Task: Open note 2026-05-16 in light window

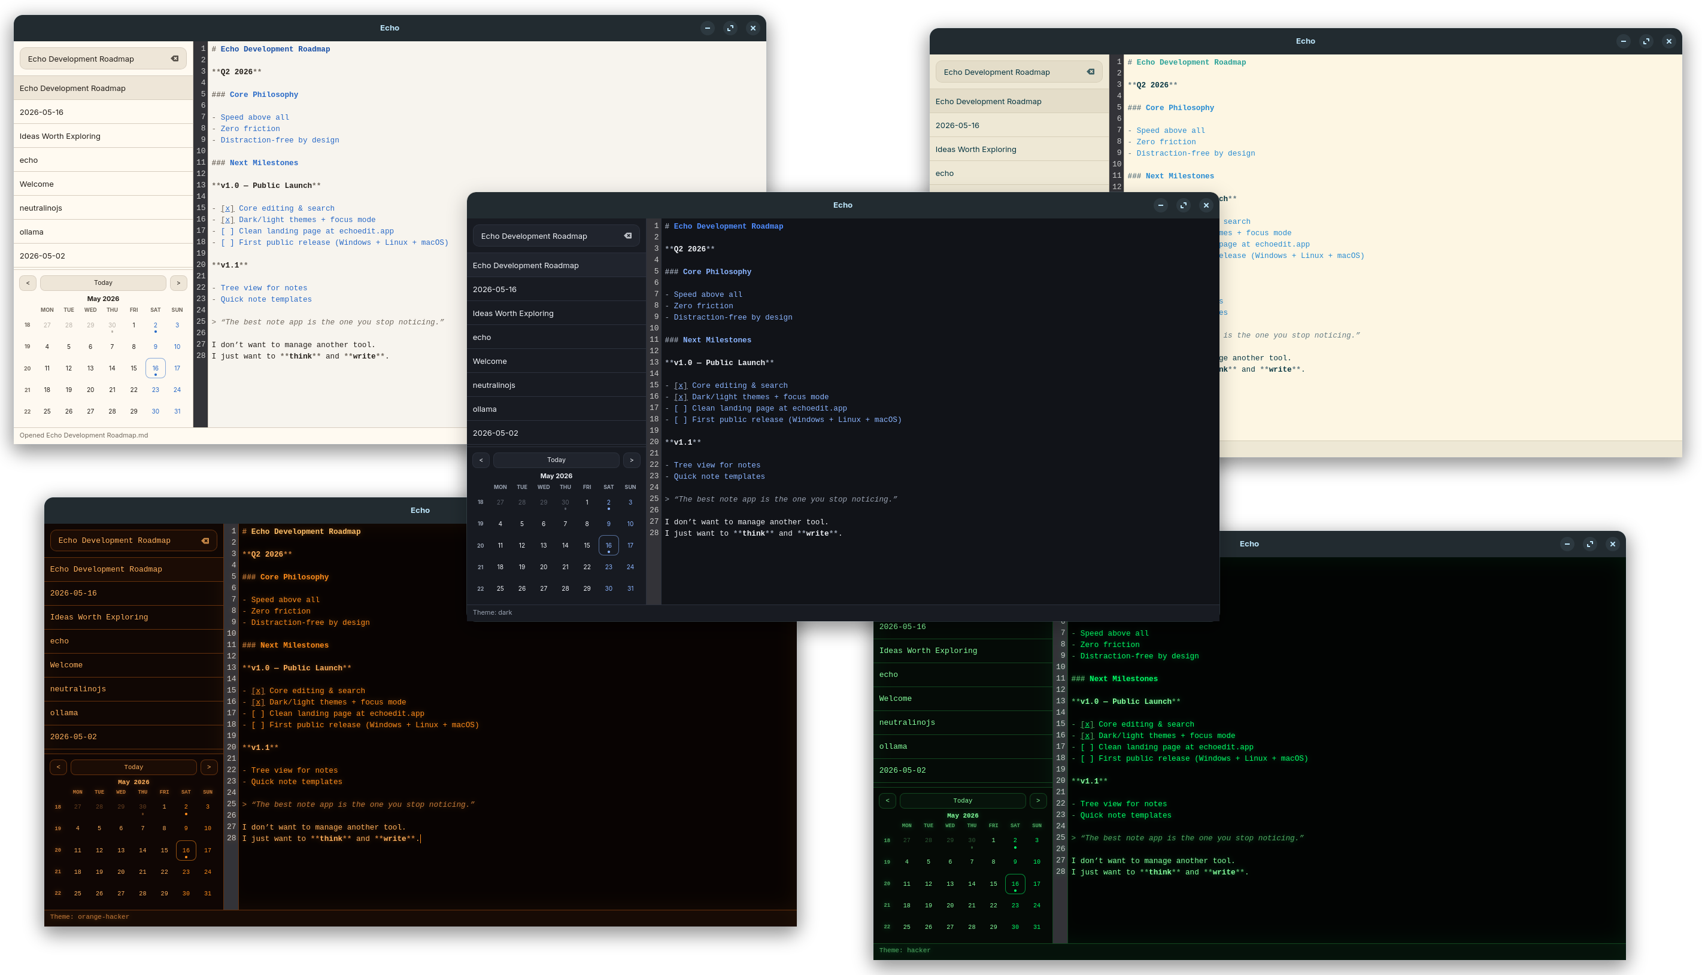Action: point(103,112)
